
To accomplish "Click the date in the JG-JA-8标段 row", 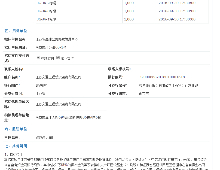I will (177, 11).
